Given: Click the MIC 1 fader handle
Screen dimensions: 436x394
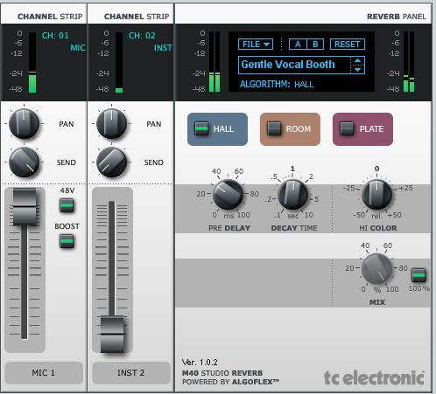Looking at the screenshot, I should 25,207.
